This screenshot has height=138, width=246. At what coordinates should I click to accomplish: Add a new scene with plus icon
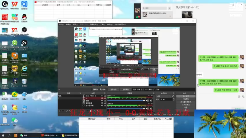[60, 111]
